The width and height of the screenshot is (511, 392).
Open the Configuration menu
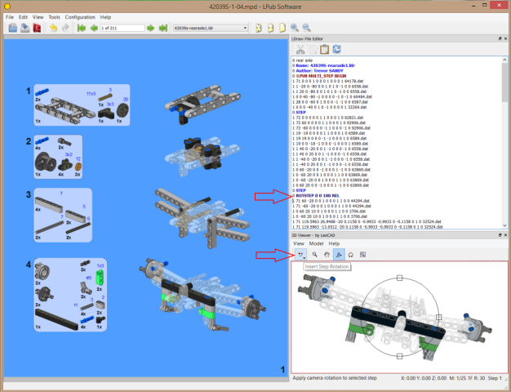click(x=80, y=16)
